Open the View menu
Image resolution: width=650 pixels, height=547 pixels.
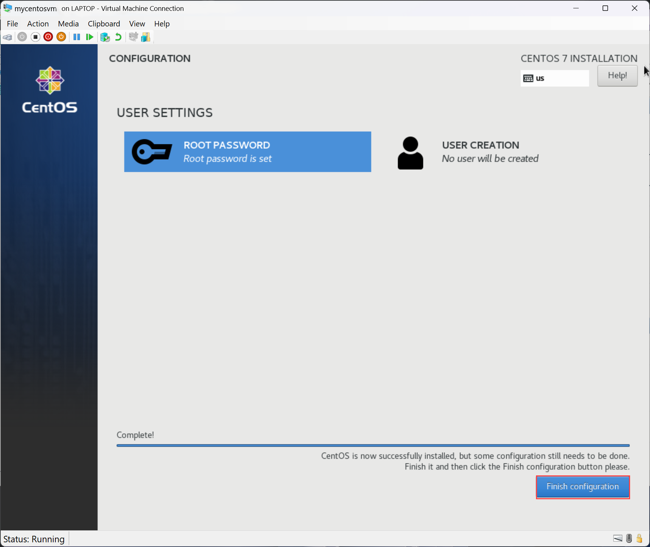point(137,24)
